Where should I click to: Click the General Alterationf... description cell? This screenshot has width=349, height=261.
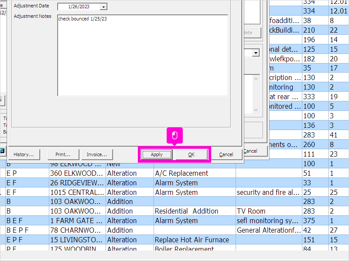coord(269,230)
